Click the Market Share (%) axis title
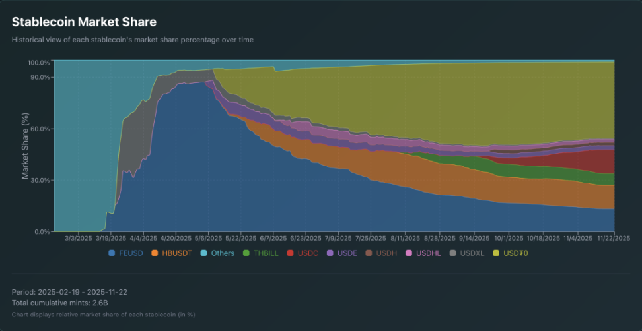642x331 pixels. pos(25,146)
